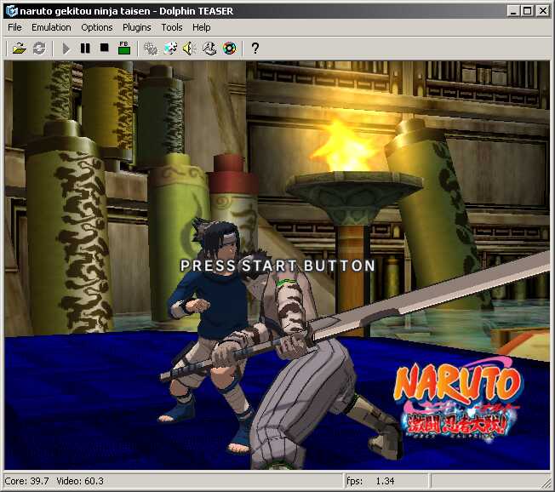Open the sound speaker settings icon
Screen dimensions: 555x492
[x=190, y=49]
